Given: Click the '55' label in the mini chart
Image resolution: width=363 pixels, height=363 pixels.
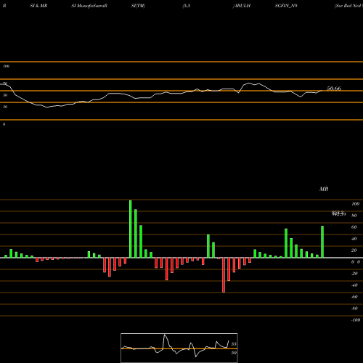Looking at the screenshot, I should coord(234,344).
